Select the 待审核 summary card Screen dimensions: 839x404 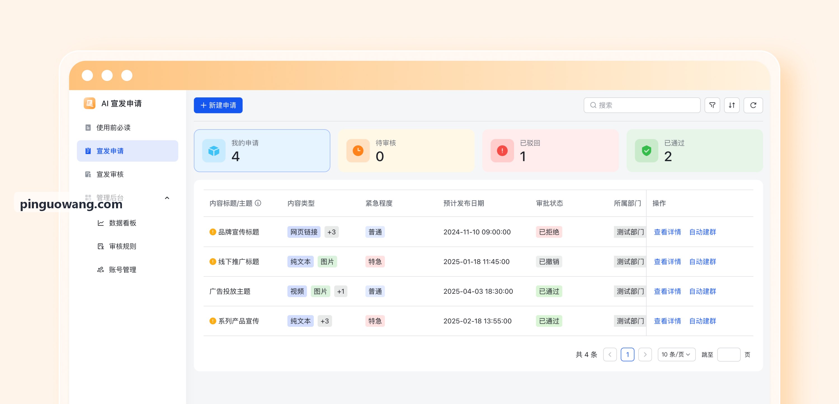coord(406,150)
